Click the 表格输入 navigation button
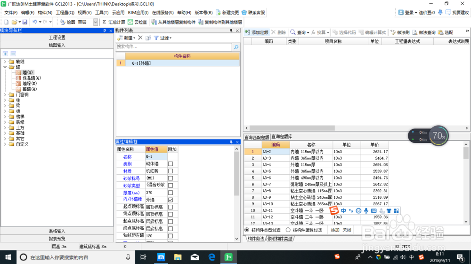Screen dimensions: 471x264 click(57, 231)
